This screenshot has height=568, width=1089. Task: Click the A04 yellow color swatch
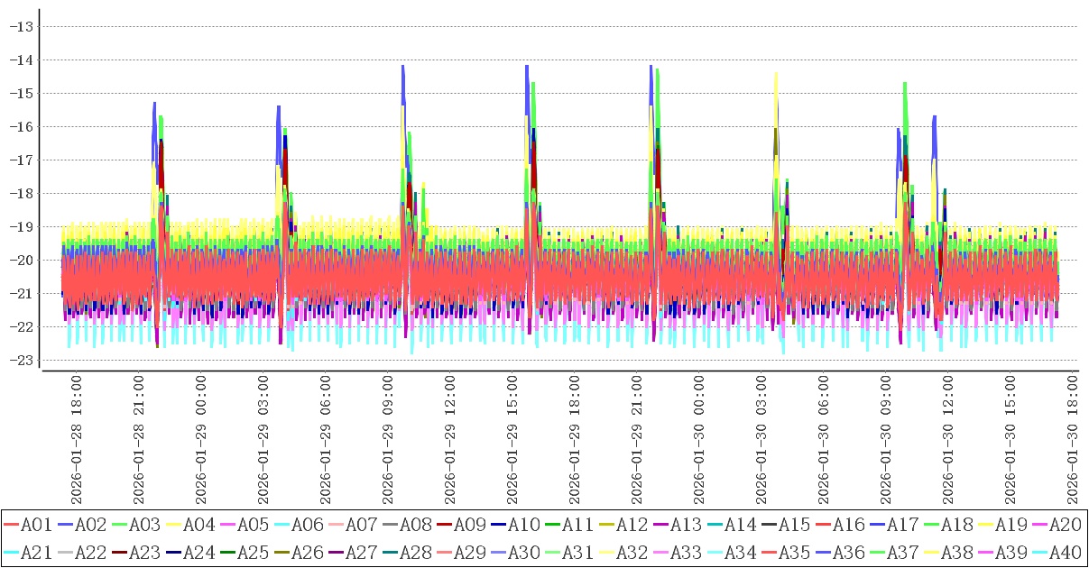click(x=173, y=524)
